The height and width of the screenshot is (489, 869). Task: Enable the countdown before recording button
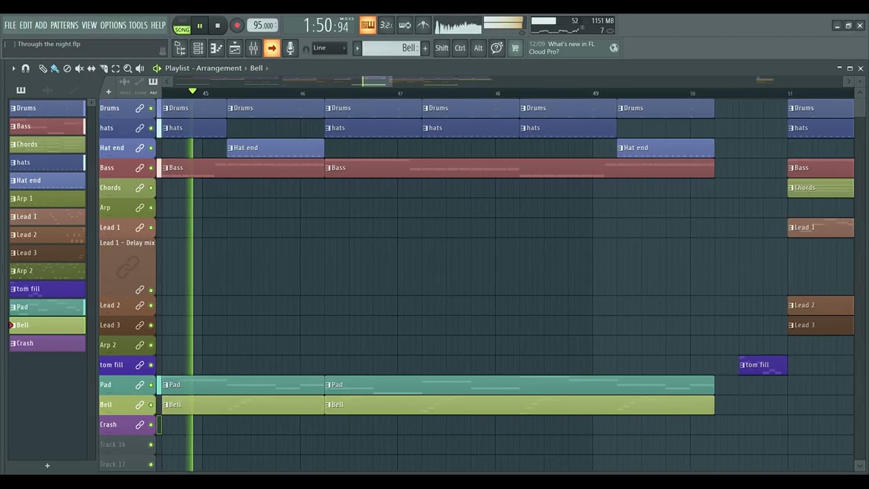pyautogui.click(x=386, y=26)
